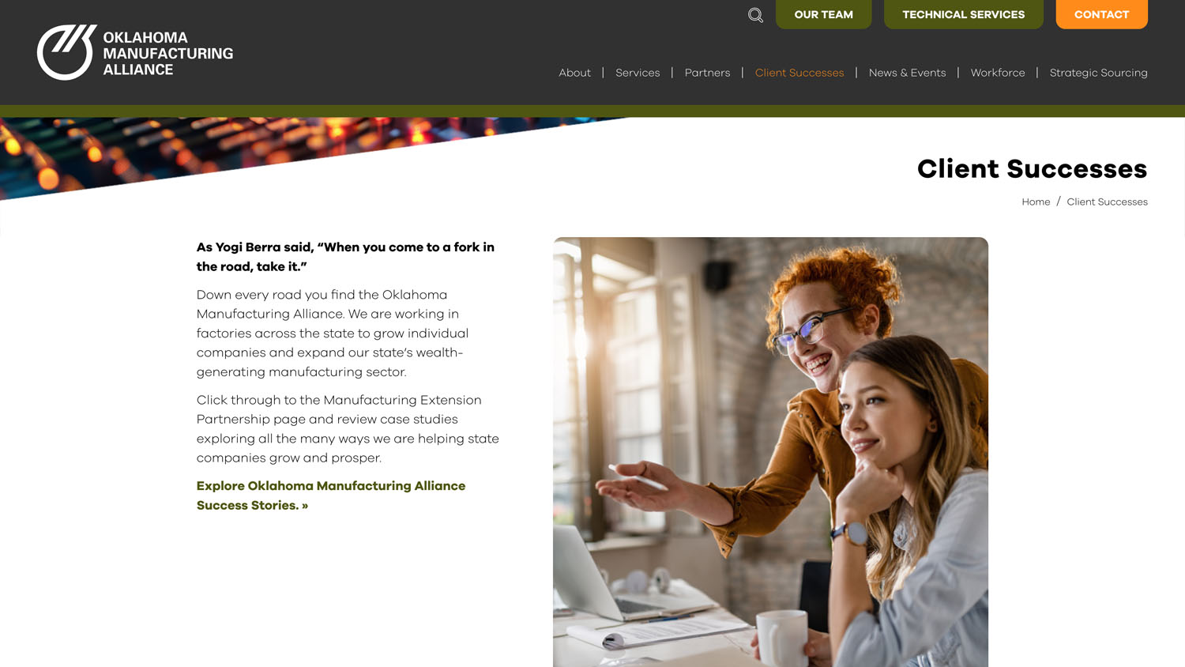
Task: Click the Home breadcrumb link
Action: (1036, 202)
